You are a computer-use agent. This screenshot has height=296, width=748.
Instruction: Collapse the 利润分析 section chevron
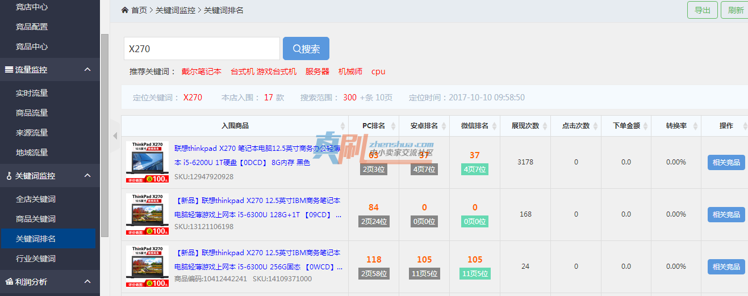[x=87, y=282]
